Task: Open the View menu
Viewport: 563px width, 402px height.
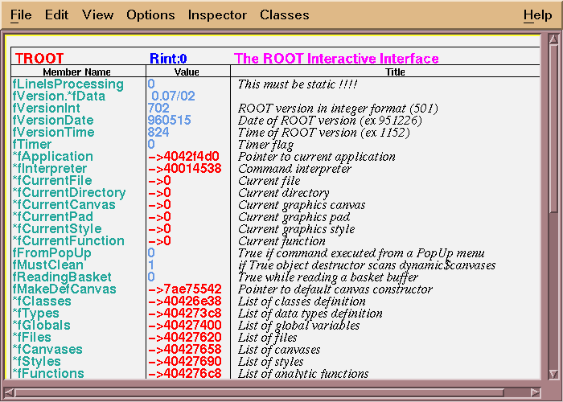Action: (x=97, y=15)
